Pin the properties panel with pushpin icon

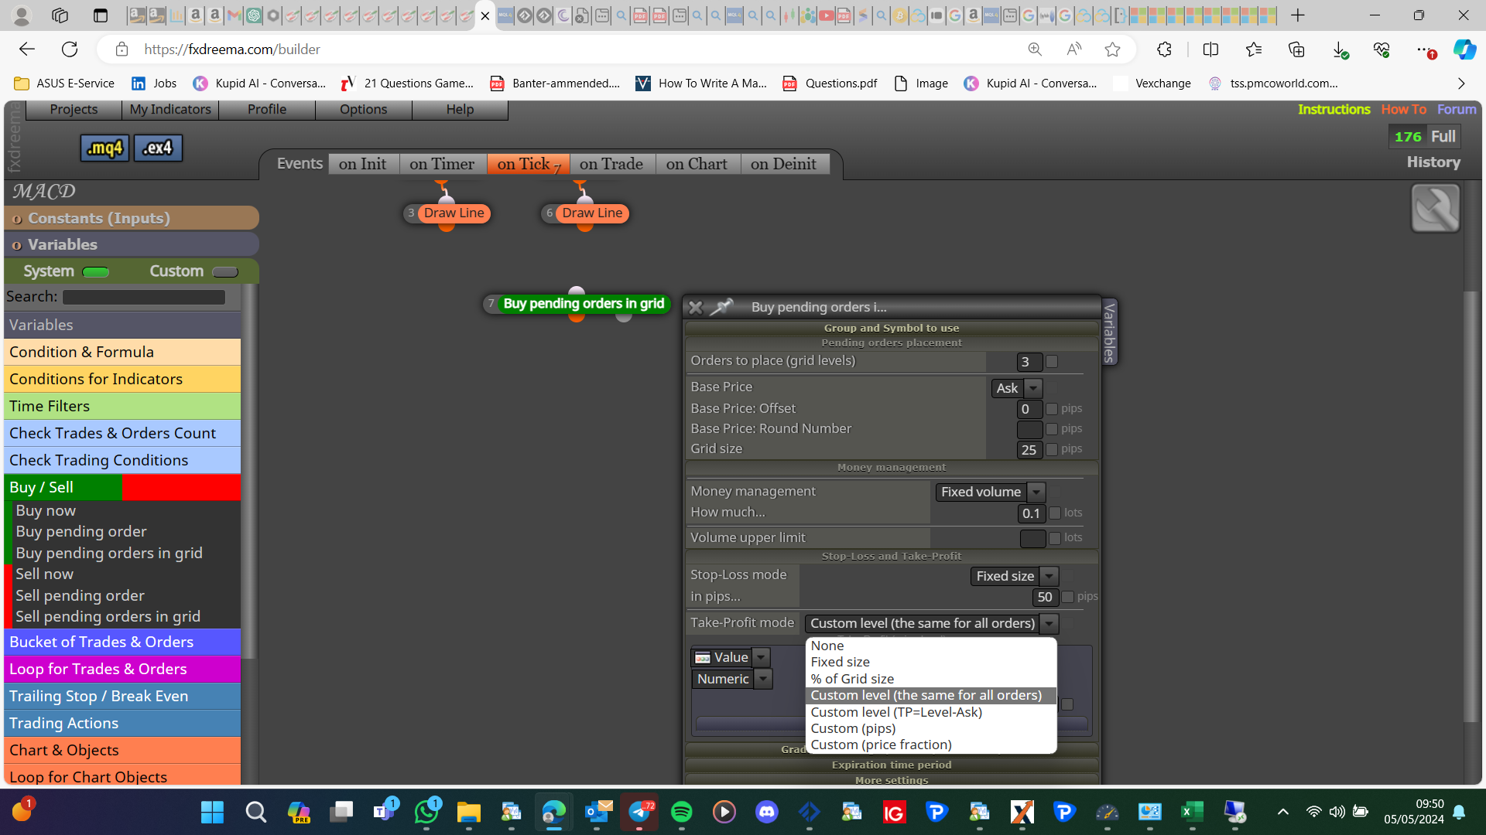[x=721, y=307]
